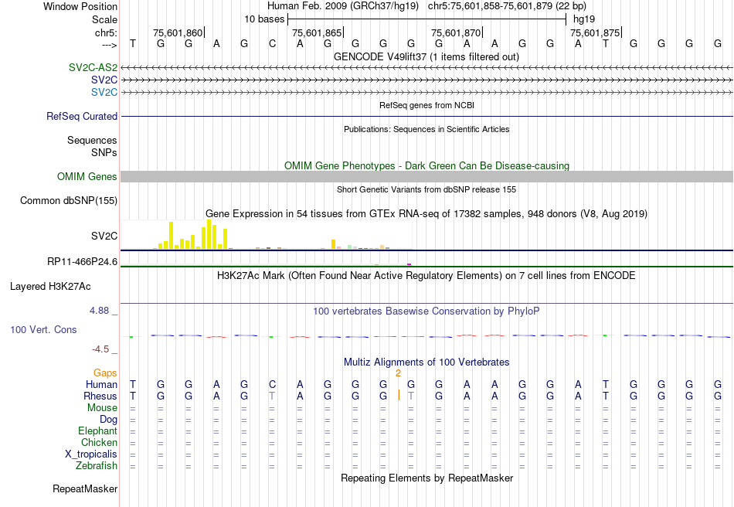Select the Rhesus alignment row label

[x=100, y=396]
